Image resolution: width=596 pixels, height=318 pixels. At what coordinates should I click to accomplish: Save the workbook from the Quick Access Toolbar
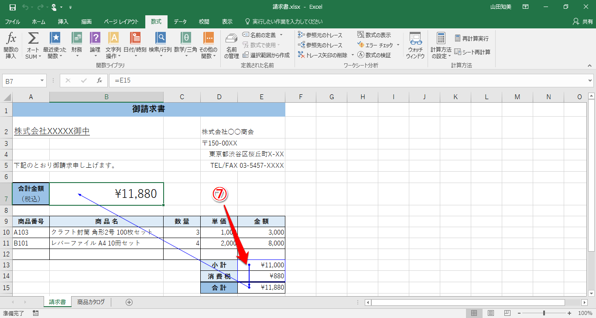[12, 7]
